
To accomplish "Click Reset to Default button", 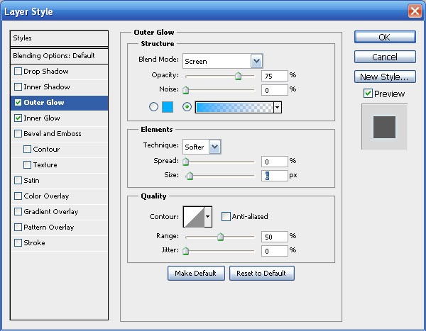I will click(x=261, y=273).
